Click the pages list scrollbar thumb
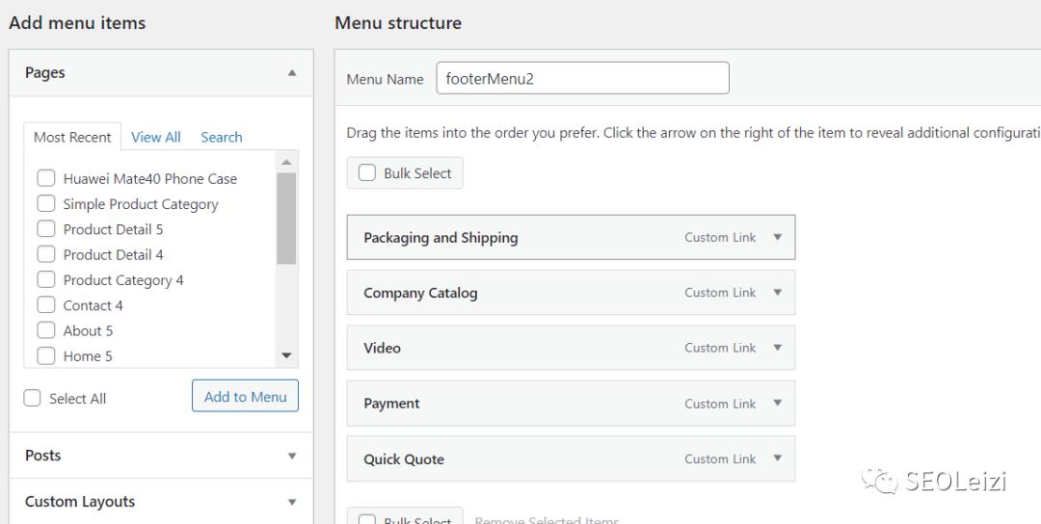Viewport: 1041px width, 524px height. (x=286, y=219)
